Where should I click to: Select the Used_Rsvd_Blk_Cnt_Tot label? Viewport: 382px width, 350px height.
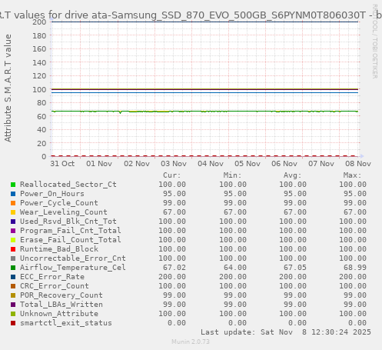(x=68, y=222)
